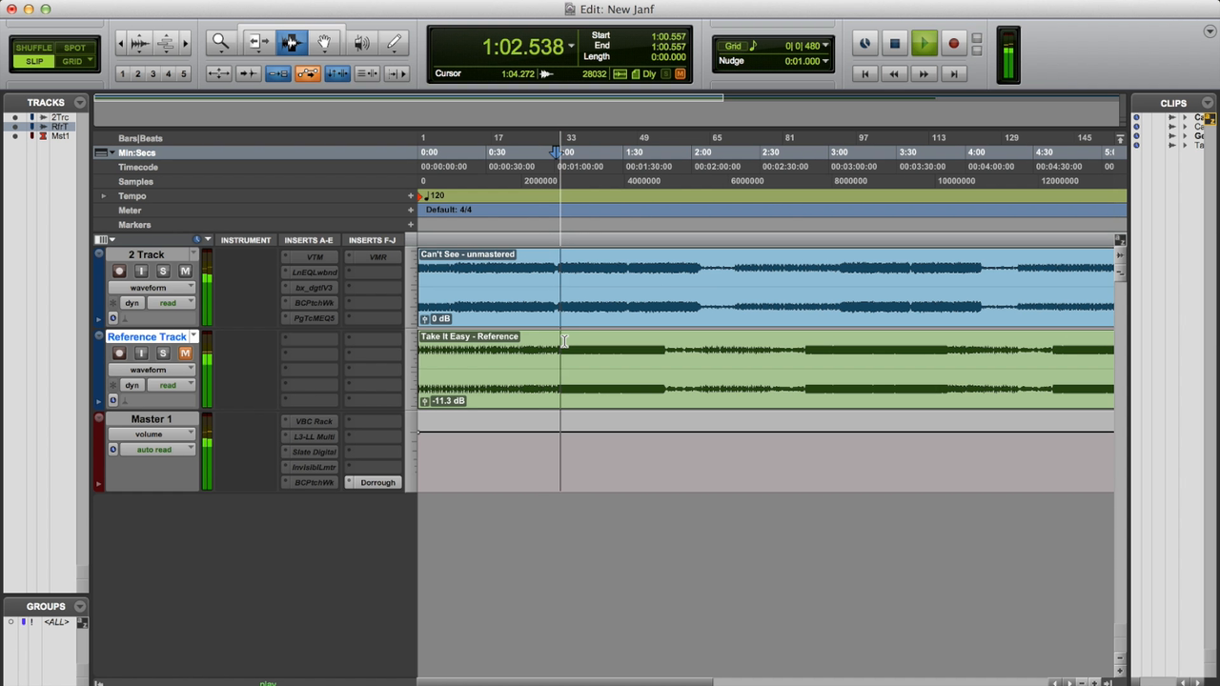Solo the 2 Track
Viewport: 1220px width, 686px height.
click(x=163, y=272)
